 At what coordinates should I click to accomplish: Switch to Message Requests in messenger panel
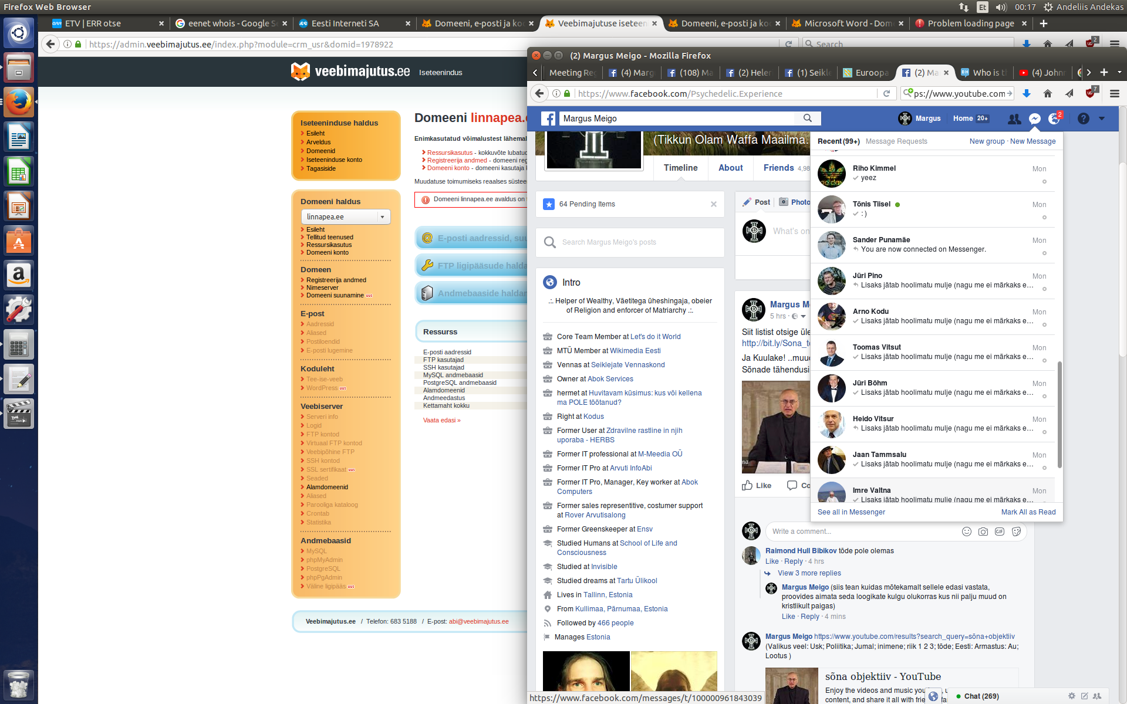click(896, 141)
